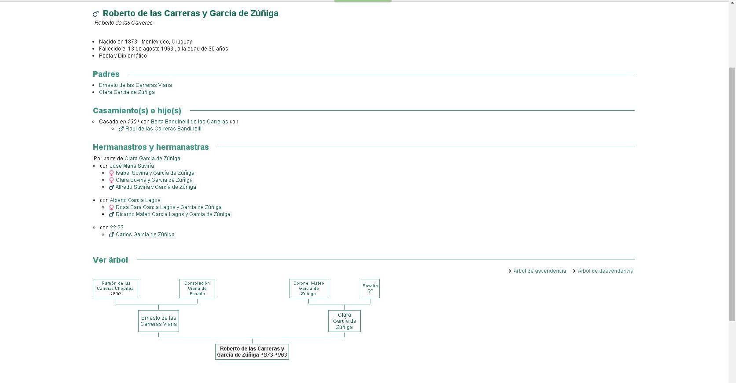Click male symbol beside the page title name

[x=95, y=14]
